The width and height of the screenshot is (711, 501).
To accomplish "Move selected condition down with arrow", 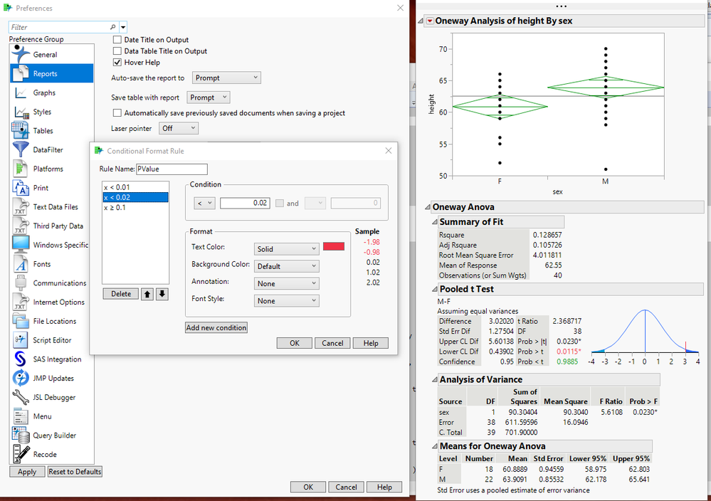I will click(162, 294).
